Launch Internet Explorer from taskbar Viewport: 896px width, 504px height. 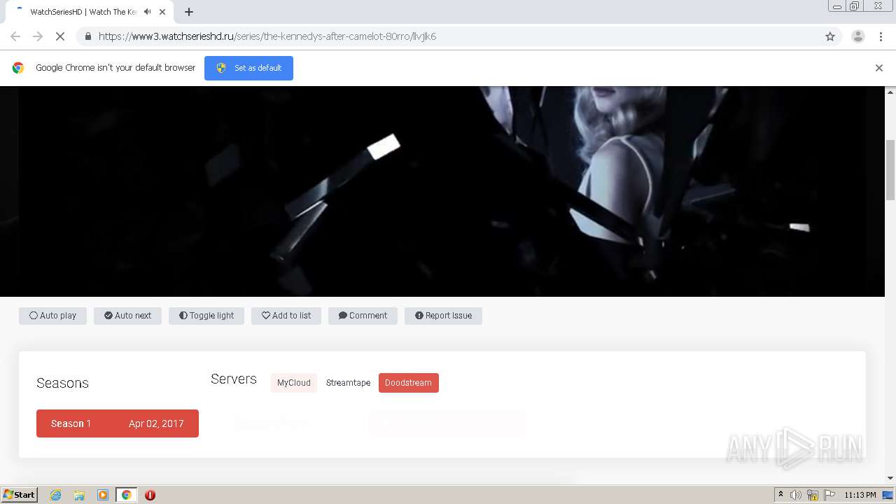[x=56, y=495]
